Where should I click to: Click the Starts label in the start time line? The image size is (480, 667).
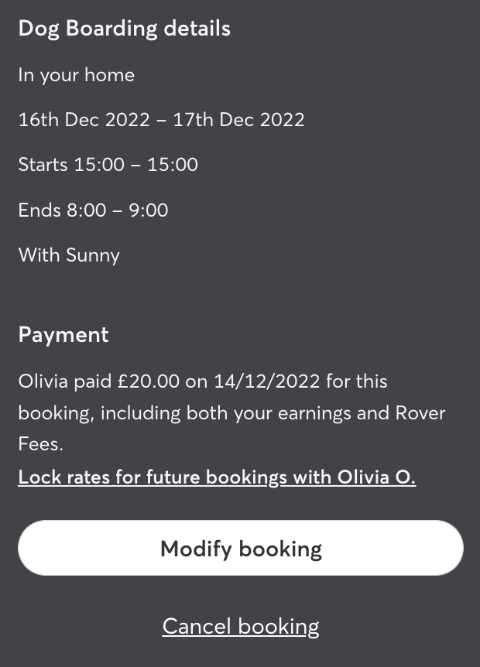click(x=43, y=165)
